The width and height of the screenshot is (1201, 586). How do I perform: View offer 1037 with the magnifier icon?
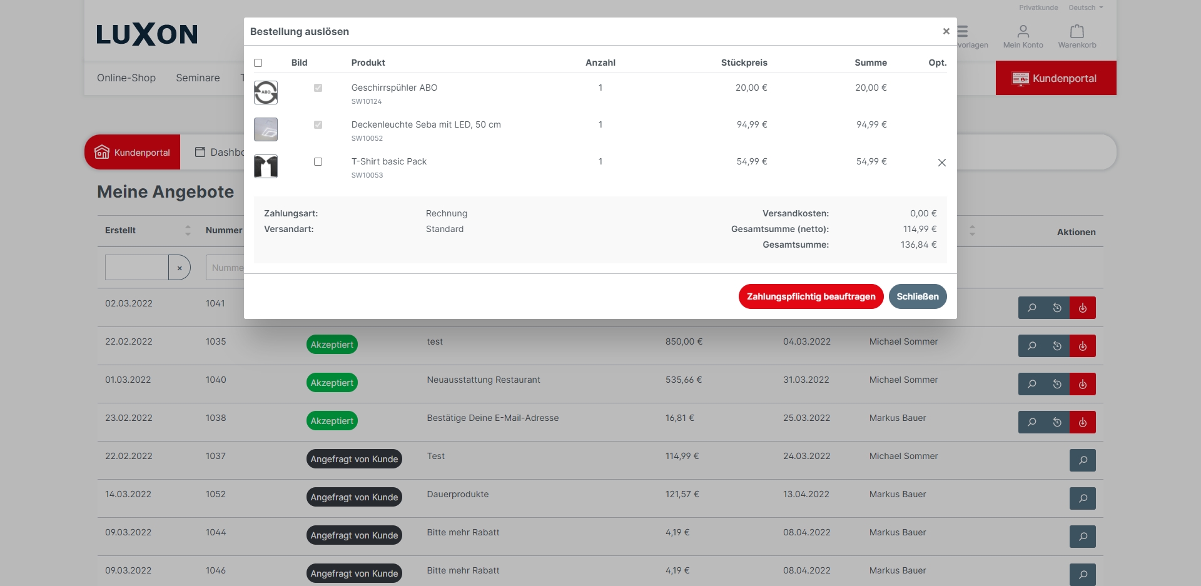[1083, 460]
